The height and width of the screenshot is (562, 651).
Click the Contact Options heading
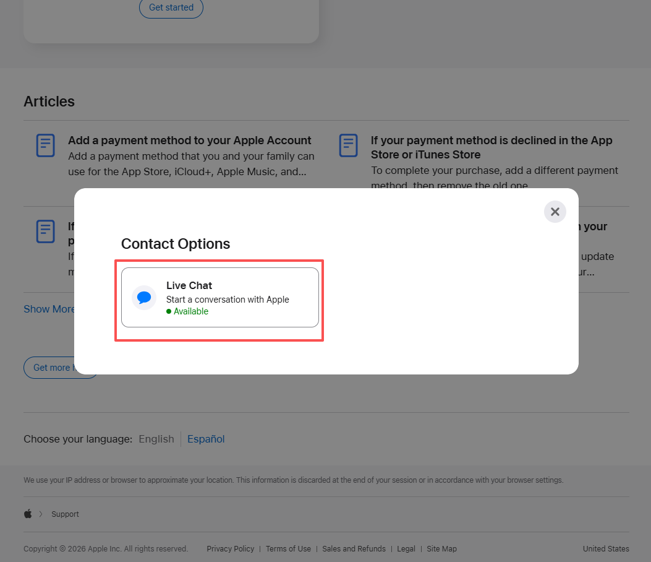tap(175, 244)
